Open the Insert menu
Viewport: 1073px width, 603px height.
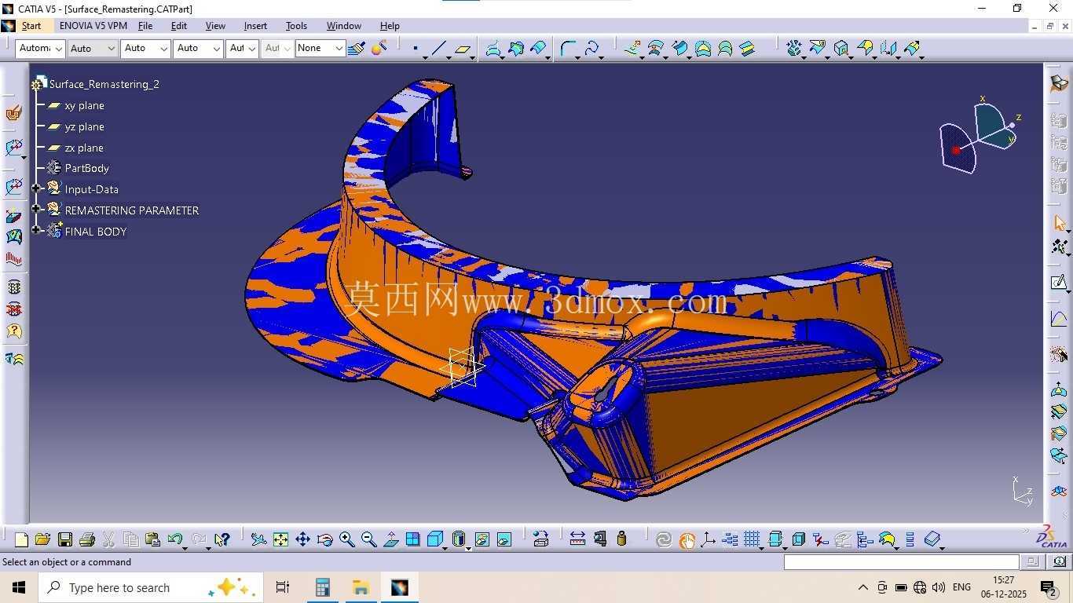[255, 26]
